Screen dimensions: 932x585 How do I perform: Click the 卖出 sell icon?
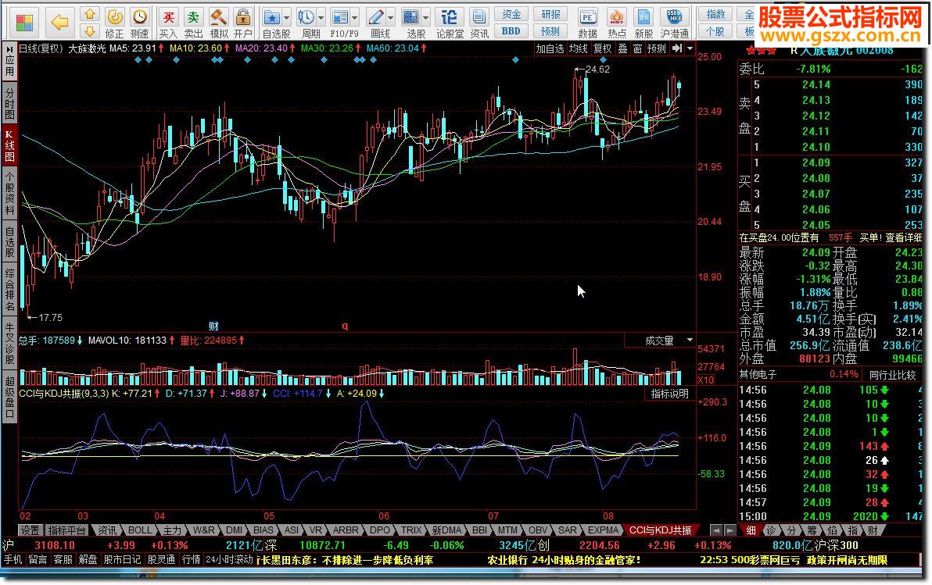click(x=193, y=17)
